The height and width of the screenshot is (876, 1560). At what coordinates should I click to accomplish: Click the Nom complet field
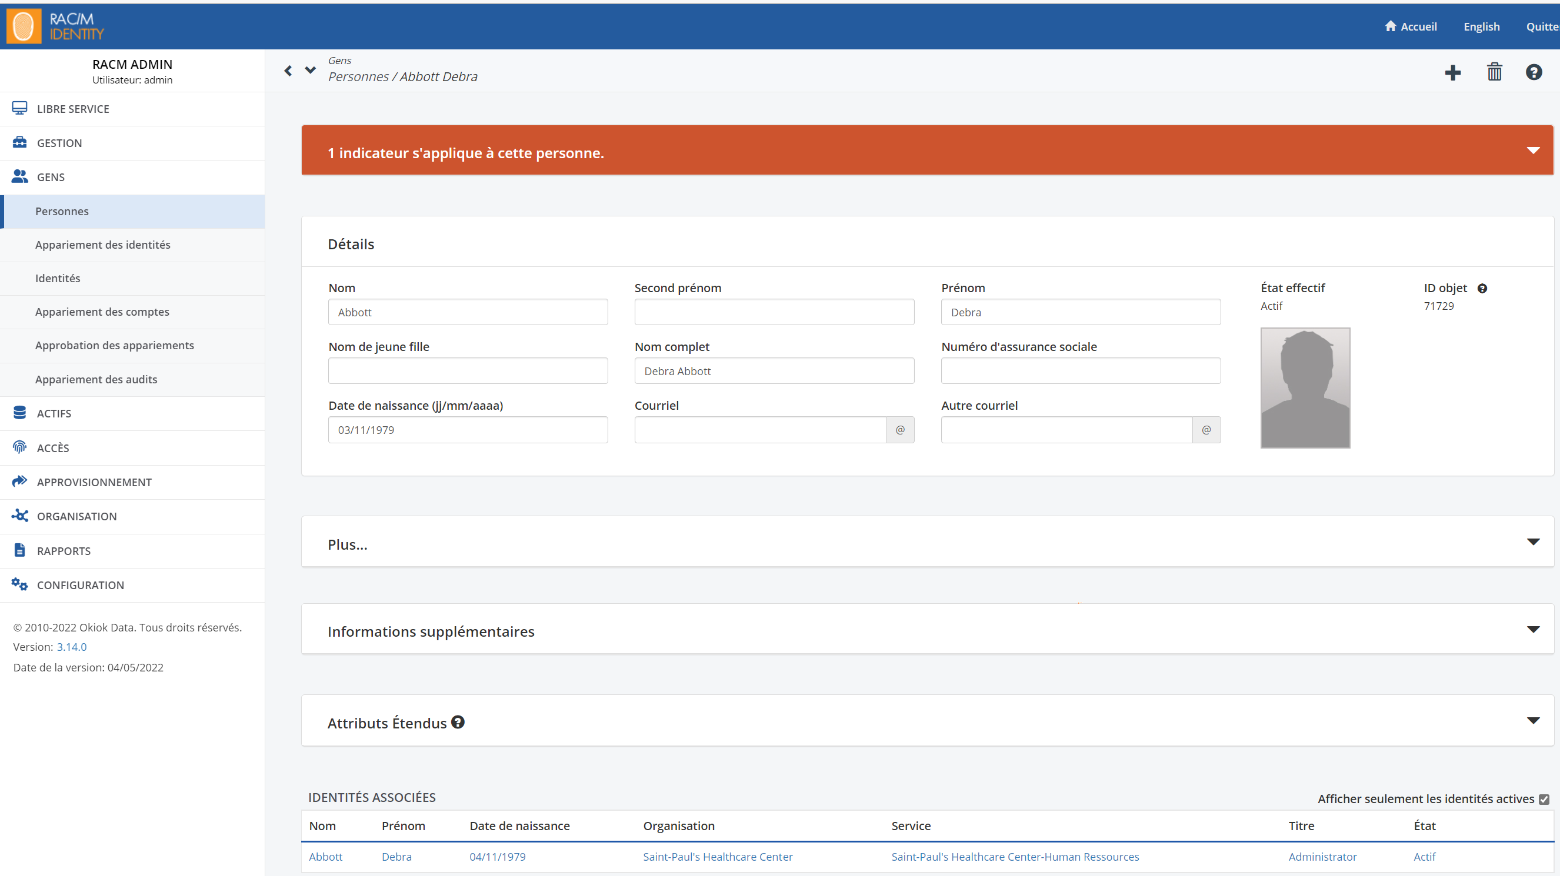tap(774, 371)
